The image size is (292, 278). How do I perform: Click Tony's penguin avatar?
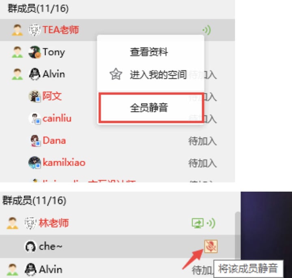point(34,52)
